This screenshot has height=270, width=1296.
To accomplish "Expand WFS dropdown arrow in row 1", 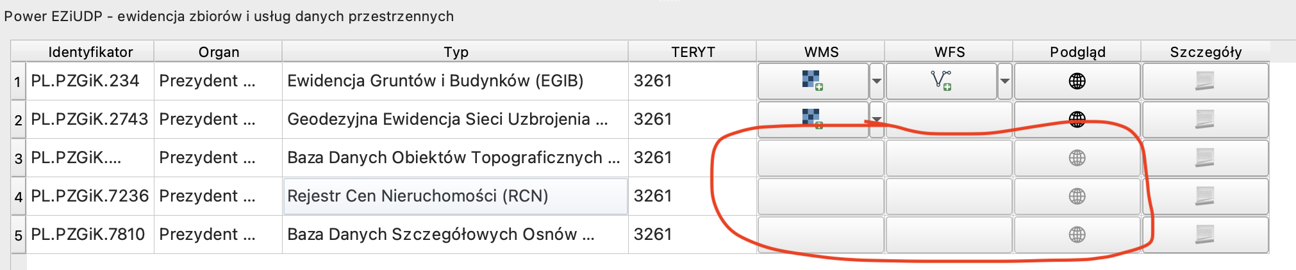I will point(1005,81).
